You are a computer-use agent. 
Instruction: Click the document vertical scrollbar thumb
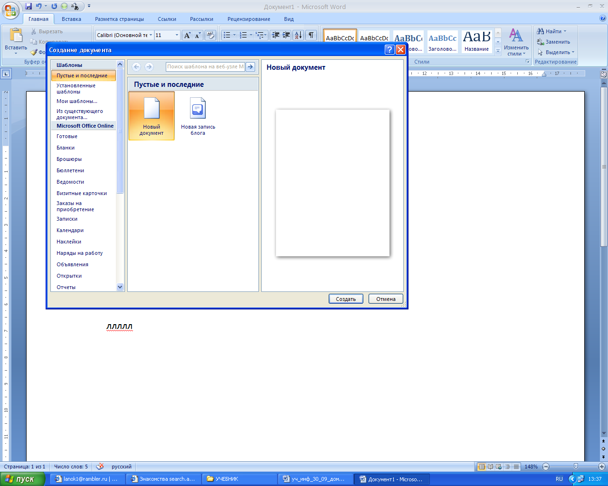(x=604, y=167)
